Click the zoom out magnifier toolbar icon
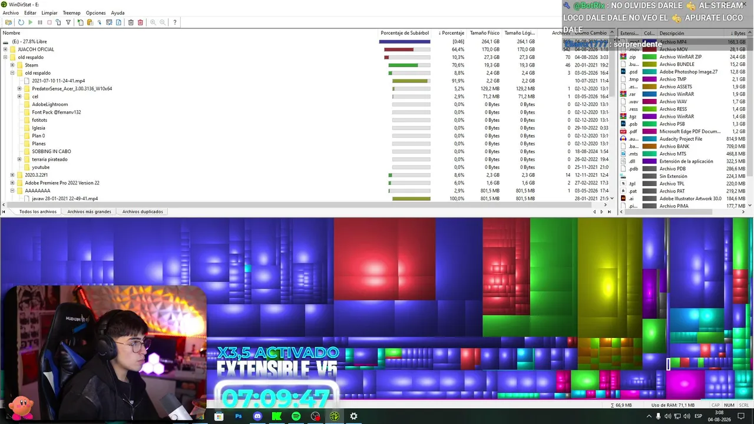 [x=163, y=22]
